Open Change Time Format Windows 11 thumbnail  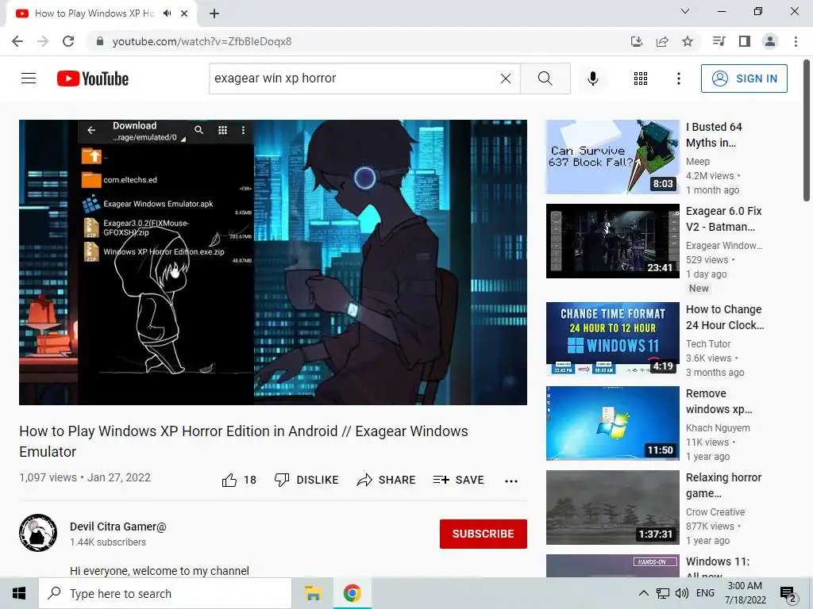[612, 339]
